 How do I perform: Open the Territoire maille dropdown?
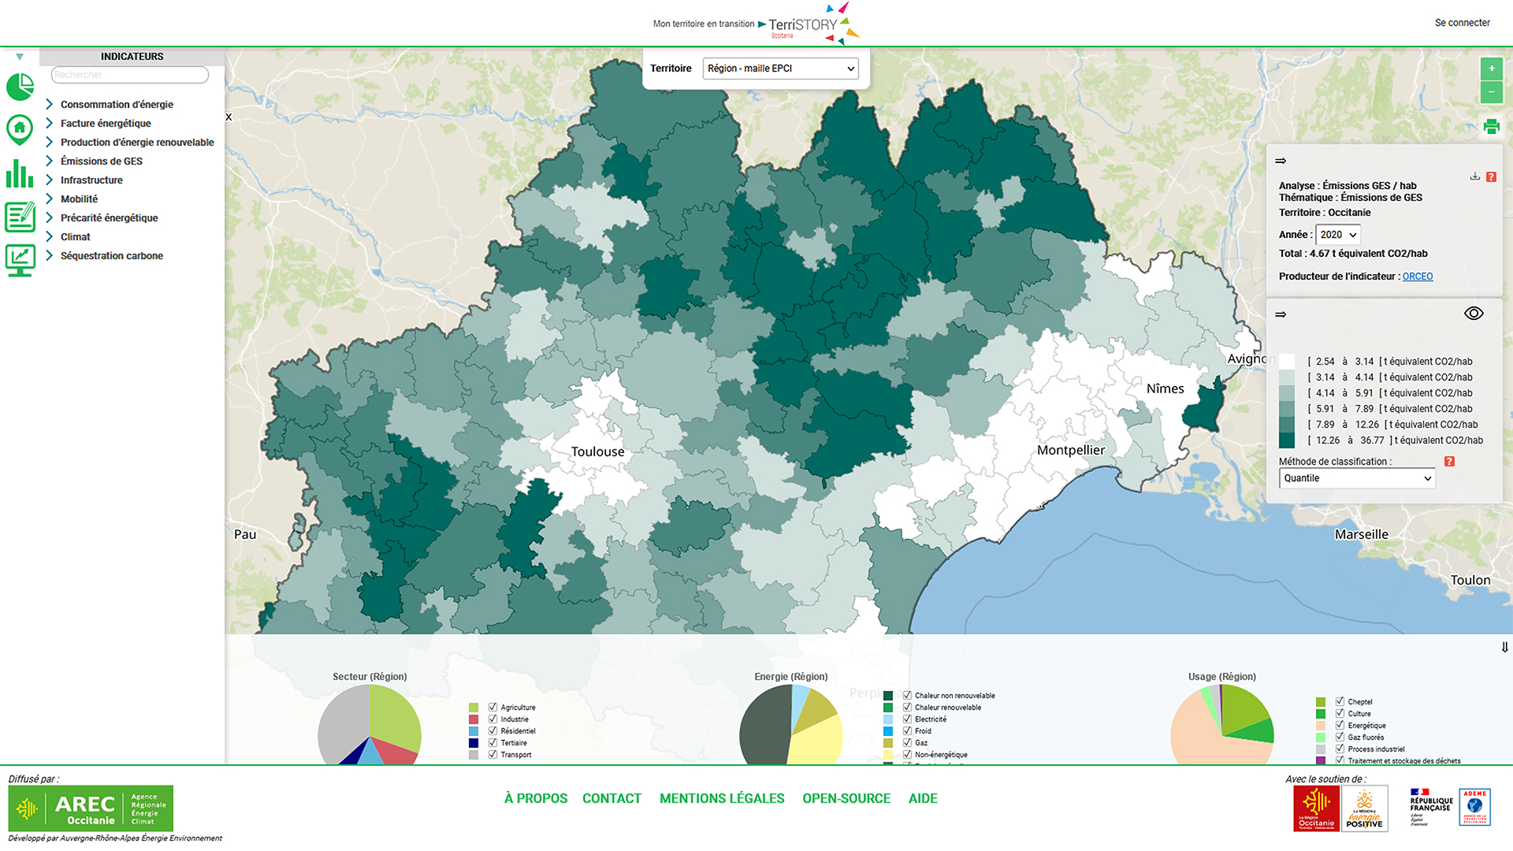780,69
